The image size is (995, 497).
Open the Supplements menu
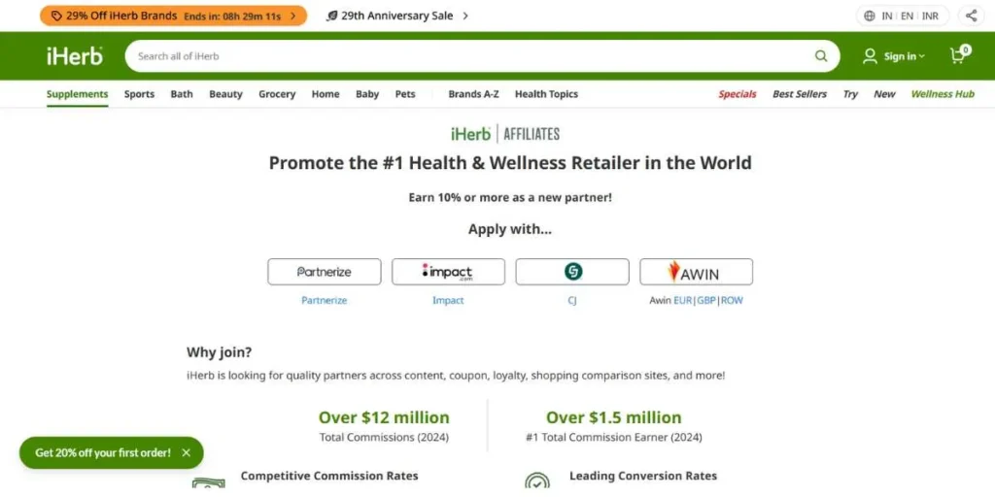[x=78, y=94]
